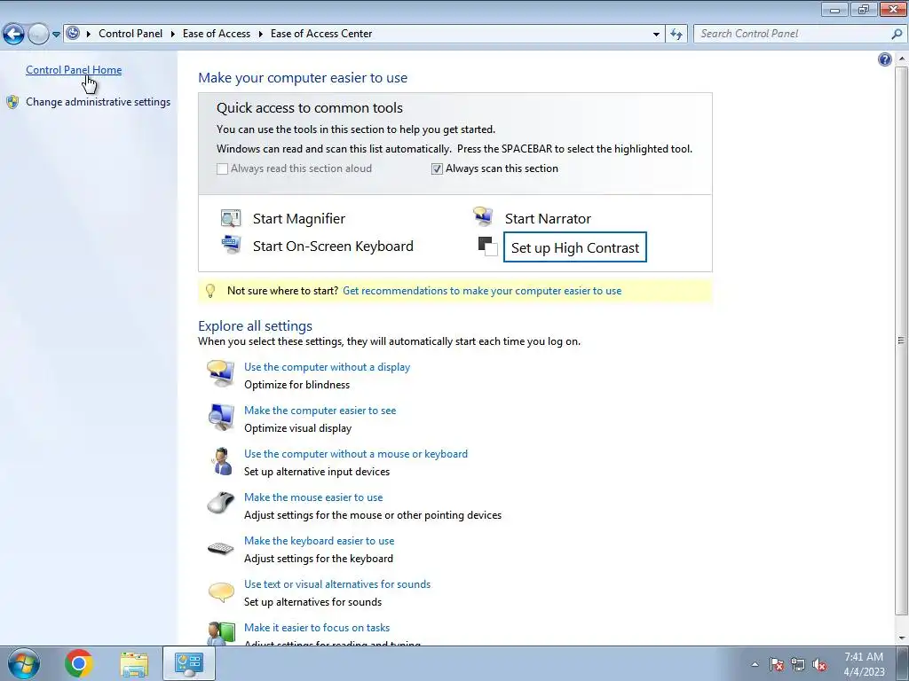This screenshot has height=681, width=909.
Task: Expand the arrow after Ease of Access breadcrumb
Action: coord(260,35)
